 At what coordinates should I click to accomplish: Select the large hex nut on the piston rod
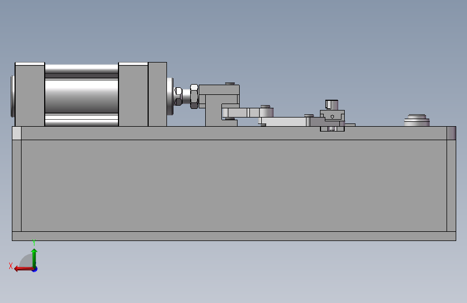[194, 97]
